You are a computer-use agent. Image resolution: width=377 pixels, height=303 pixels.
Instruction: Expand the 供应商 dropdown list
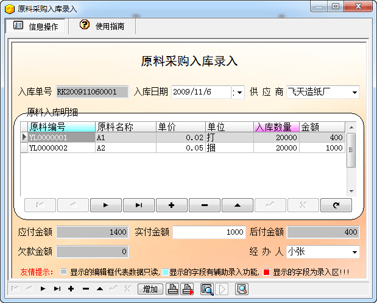354,92
